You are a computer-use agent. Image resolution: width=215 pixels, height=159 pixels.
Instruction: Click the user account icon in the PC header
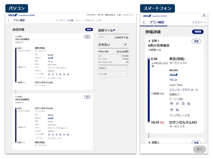[x=118, y=15]
